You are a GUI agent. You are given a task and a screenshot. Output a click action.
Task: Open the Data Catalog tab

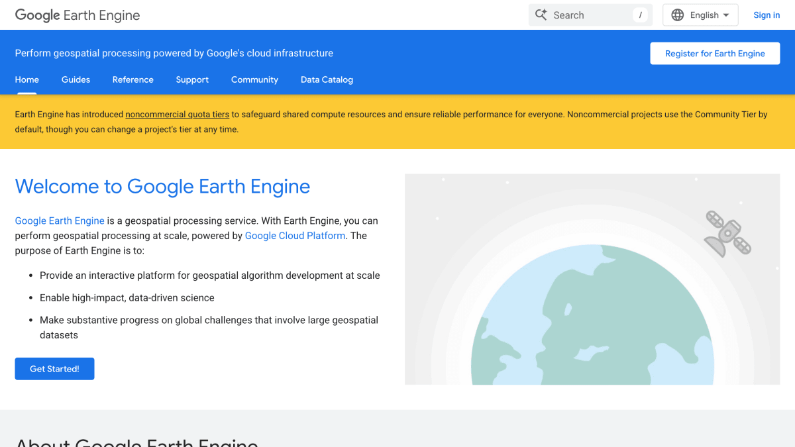click(327, 79)
